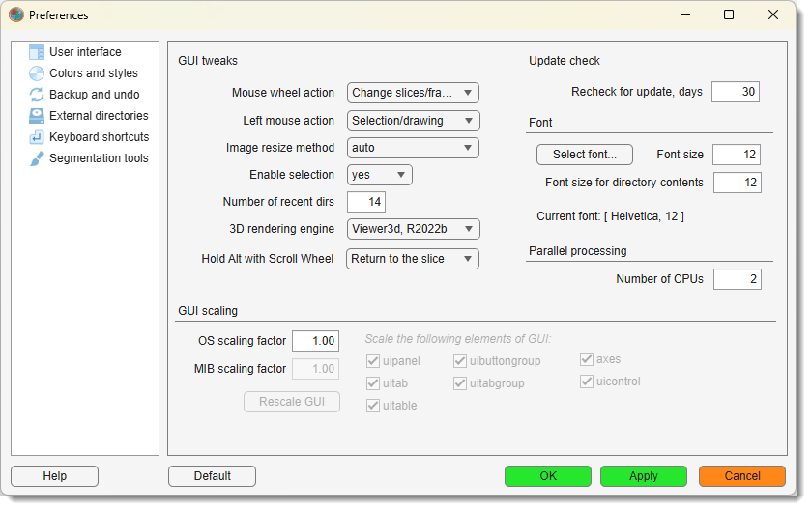This screenshot has width=811, height=510.
Task: Click the Preferences window app icon
Action: point(16,15)
